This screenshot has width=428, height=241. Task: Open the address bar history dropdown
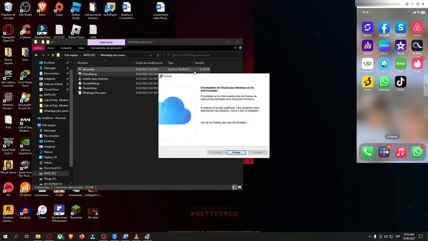coord(151,55)
